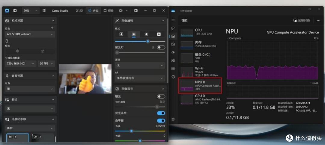Click the pause icon in Camo toolbar

click(44, 11)
